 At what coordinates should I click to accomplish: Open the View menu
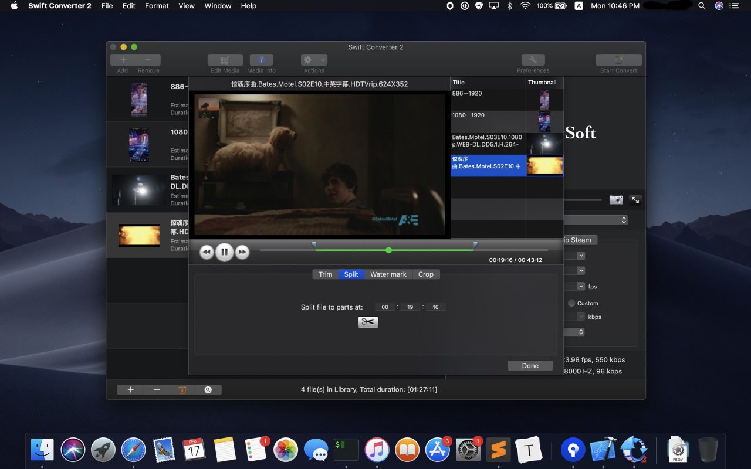click(187, 6)
